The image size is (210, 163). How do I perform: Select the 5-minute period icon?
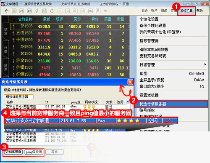[x=75, y=11]
